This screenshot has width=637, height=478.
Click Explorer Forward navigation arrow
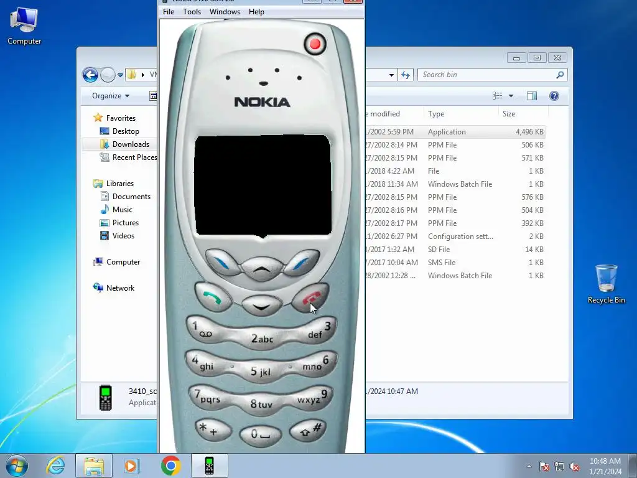pos(108,75)
